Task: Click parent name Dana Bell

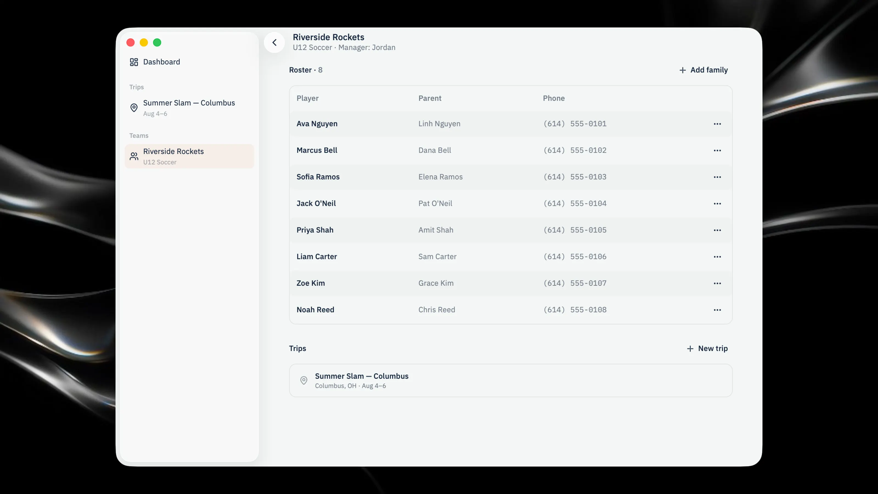Action: [x=435, y=150]
